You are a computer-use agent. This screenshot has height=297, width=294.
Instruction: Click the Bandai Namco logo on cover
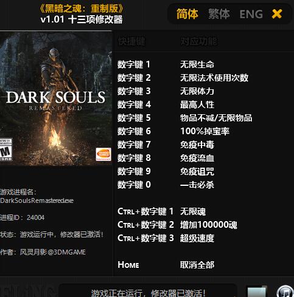(103, 154)
